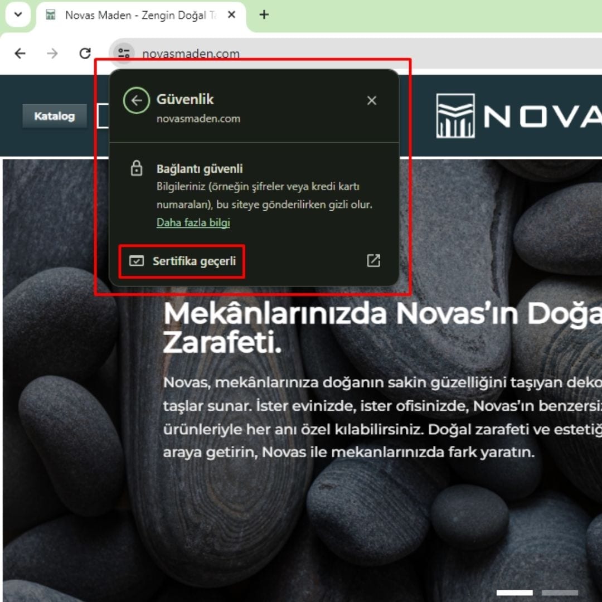The width and height of the screenshot is (602, 602).
Task: Open the Sertifika geçerli certificate details
Action: (x=254, y=261)
